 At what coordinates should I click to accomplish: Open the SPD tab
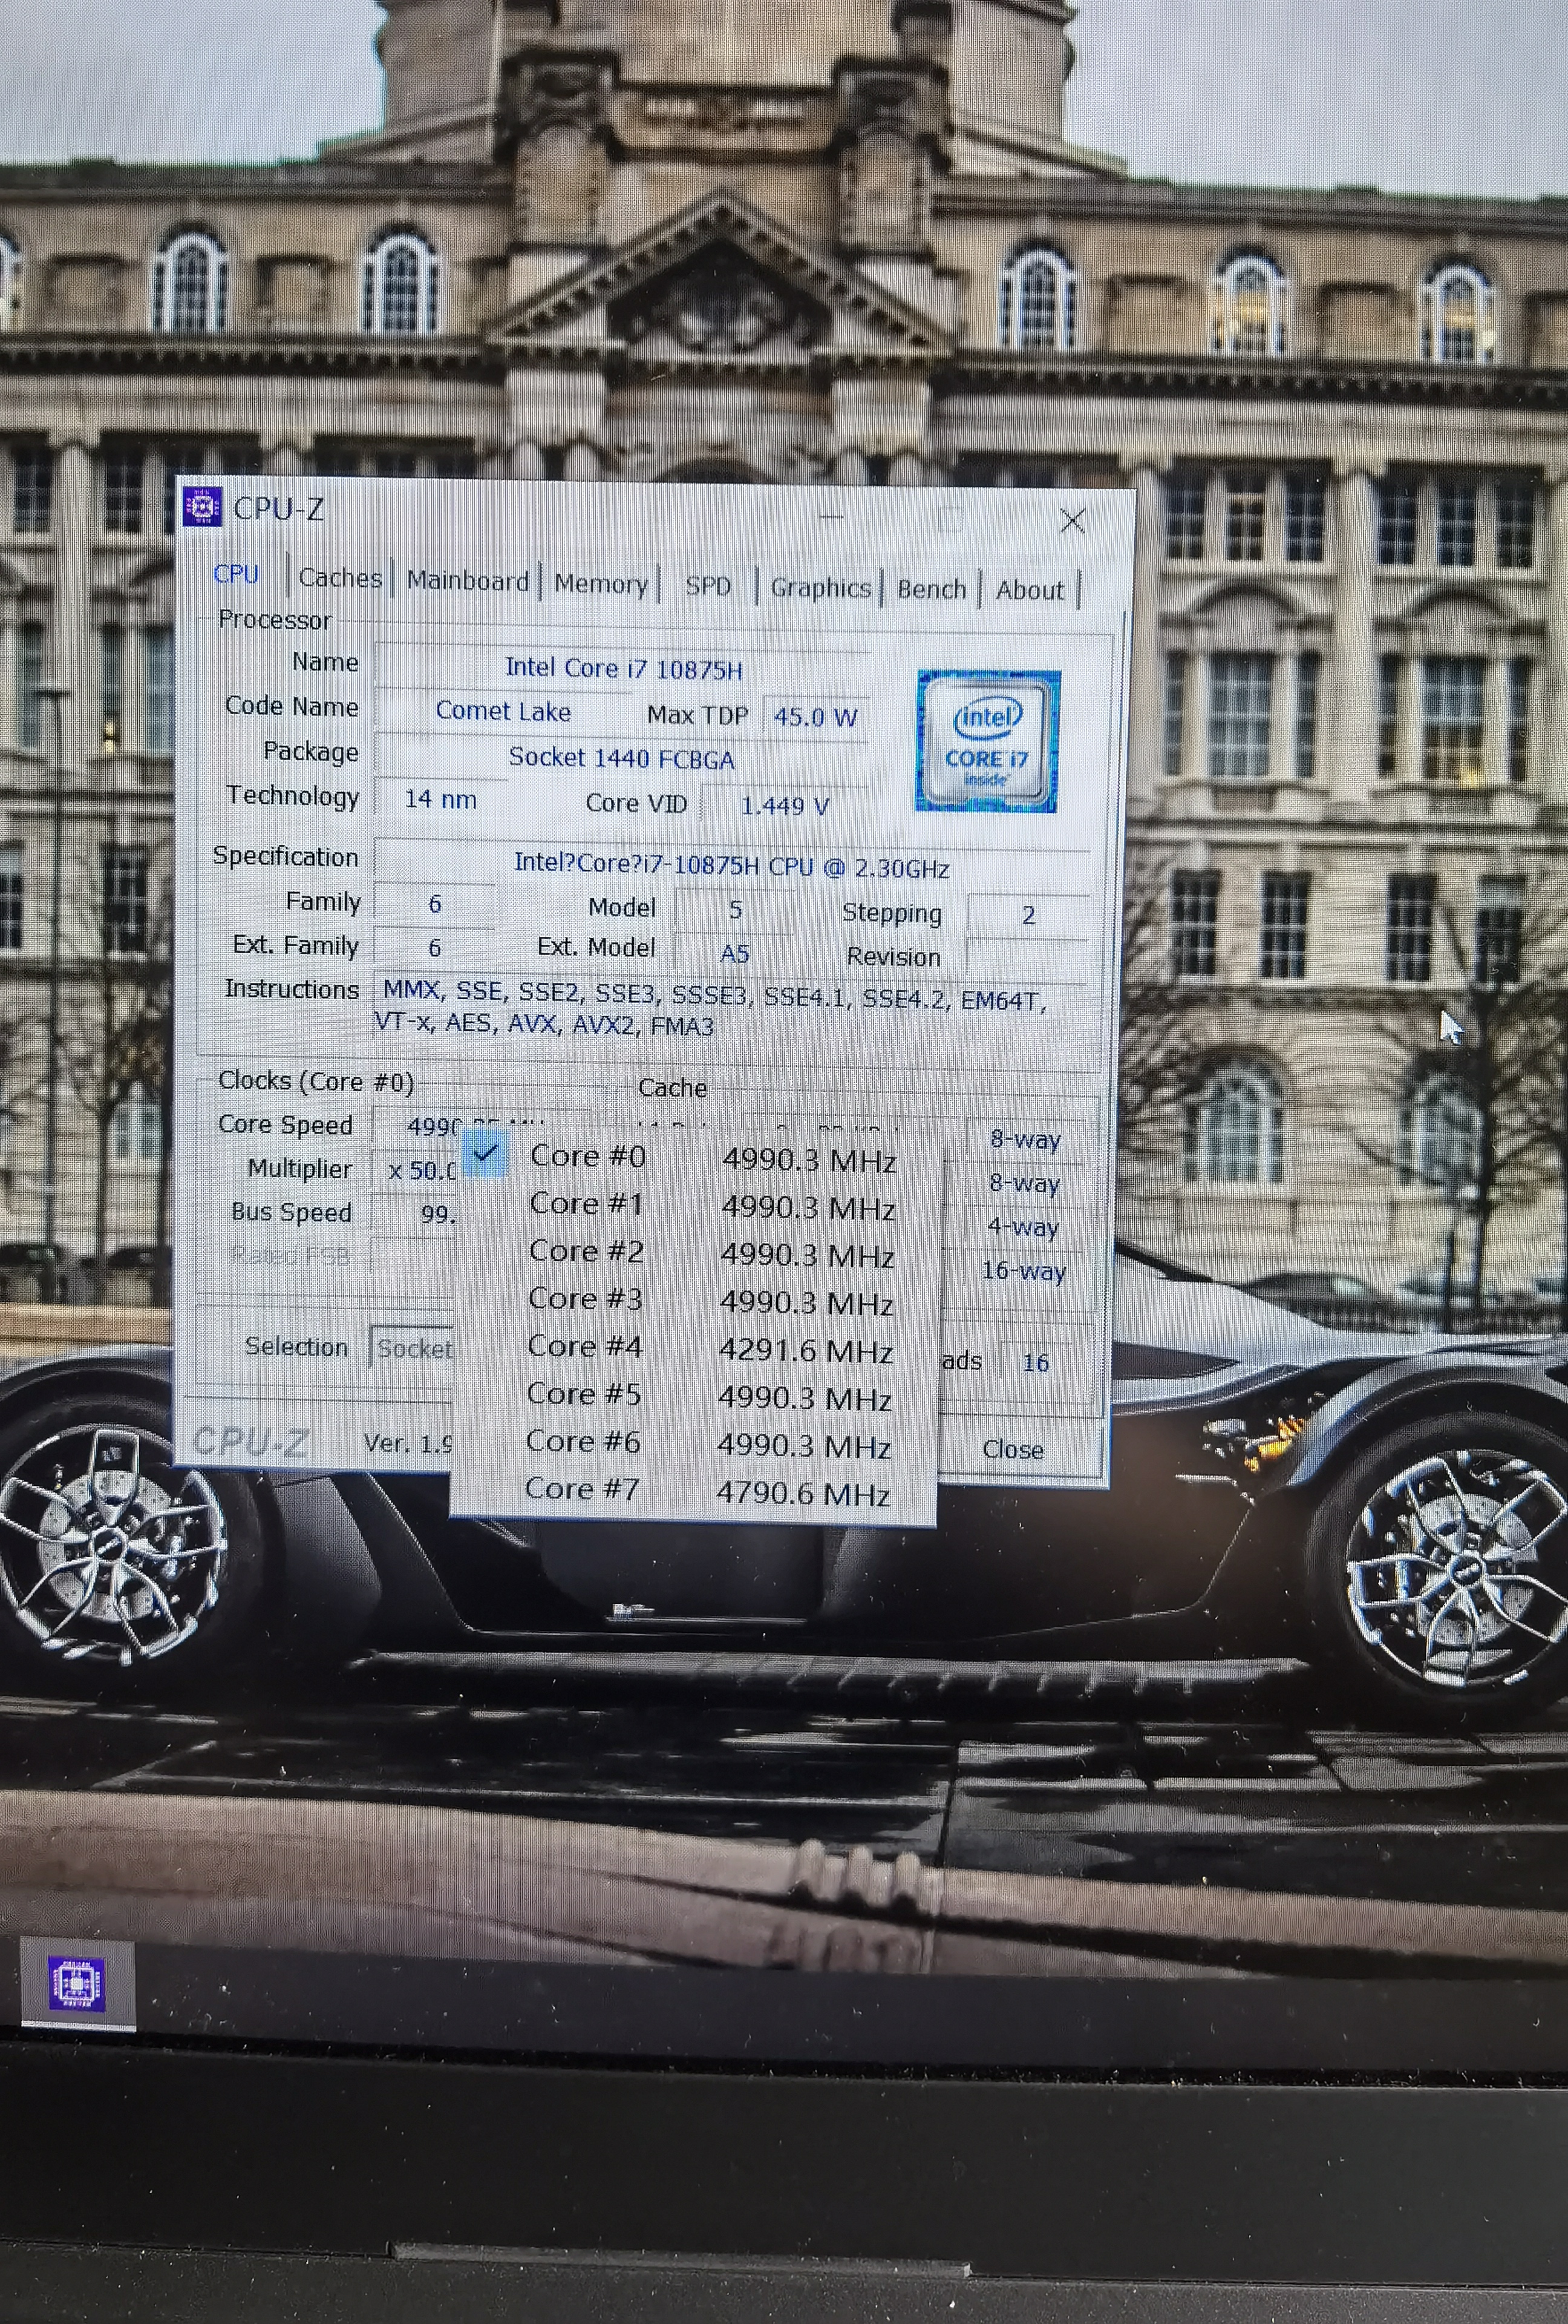coord(708,586)
